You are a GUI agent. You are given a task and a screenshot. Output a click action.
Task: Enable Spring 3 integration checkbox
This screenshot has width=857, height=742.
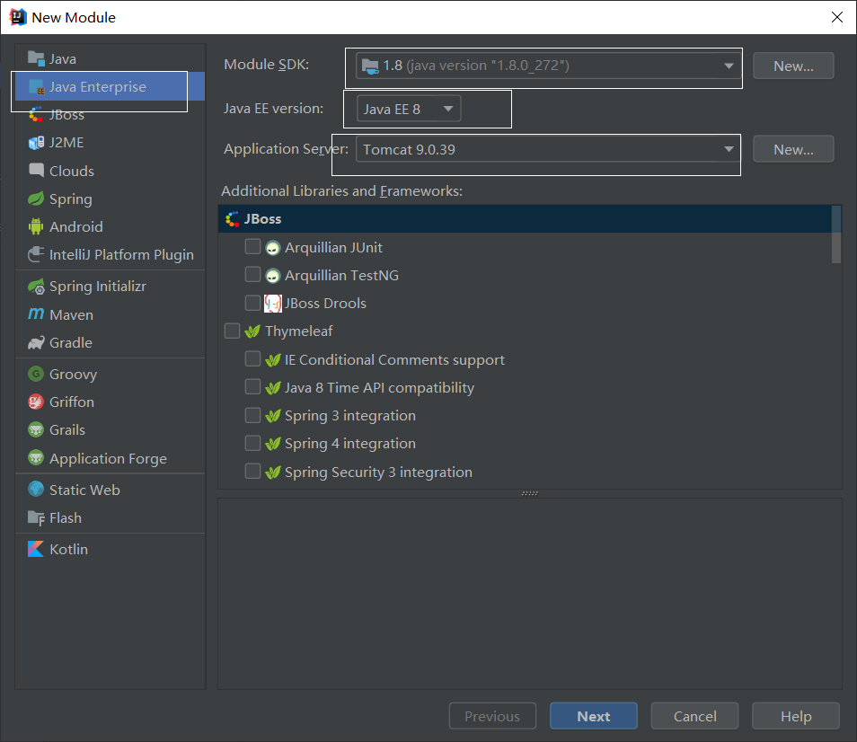[x=252, y=415]
